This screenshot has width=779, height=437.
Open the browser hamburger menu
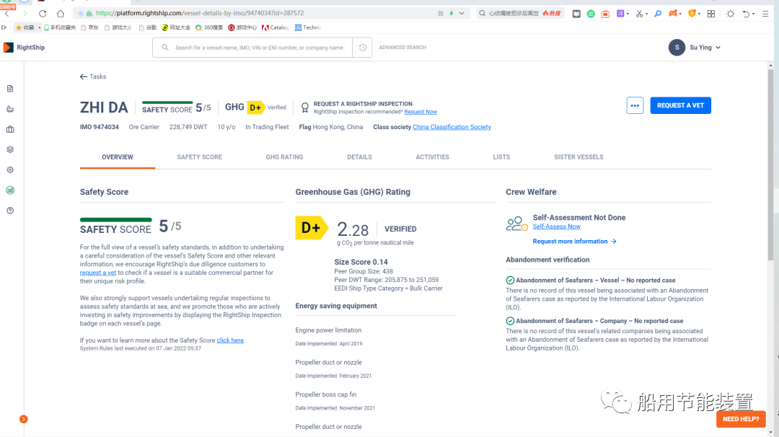coord(765,14)
